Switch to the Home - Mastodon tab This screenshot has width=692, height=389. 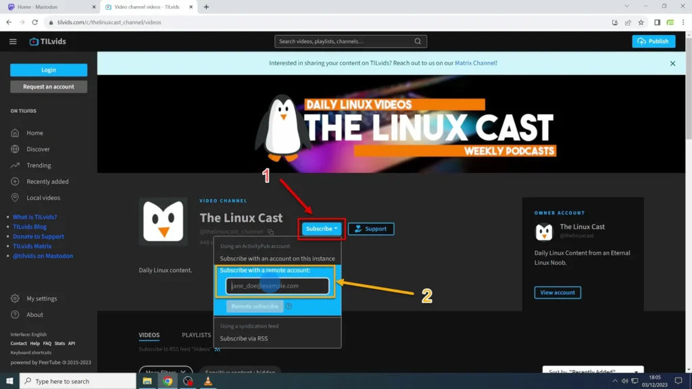point(51,7)
